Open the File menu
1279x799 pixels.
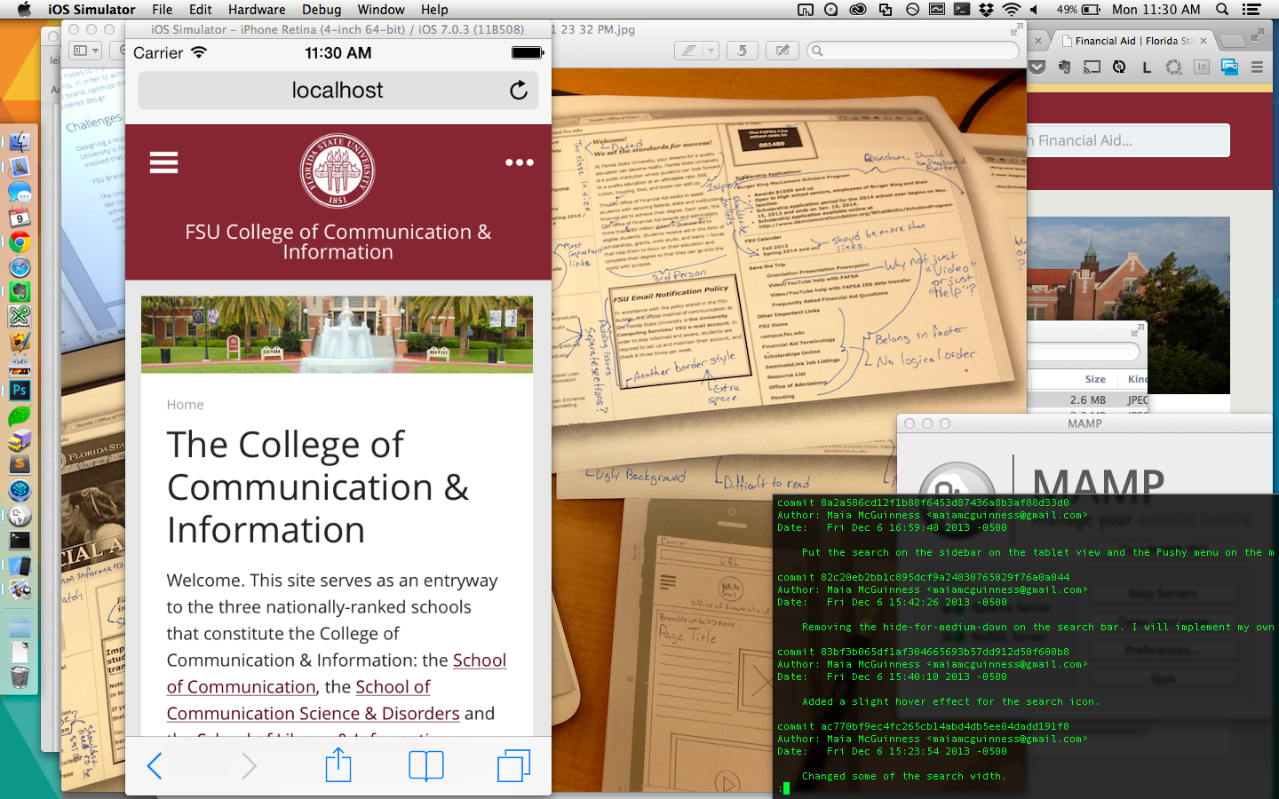pos(163,10)
